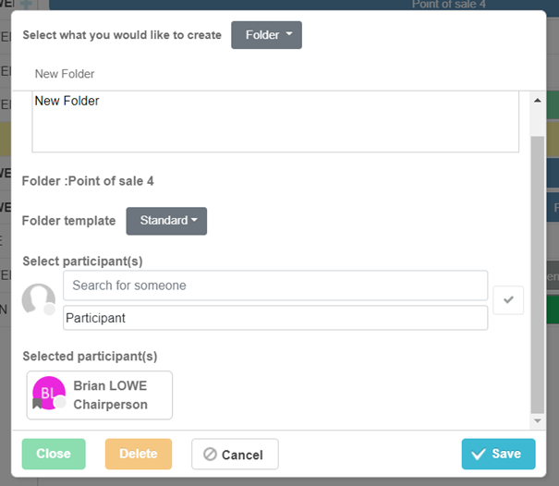Save the new folder
The image size is (559, 486).
(498, 454)
